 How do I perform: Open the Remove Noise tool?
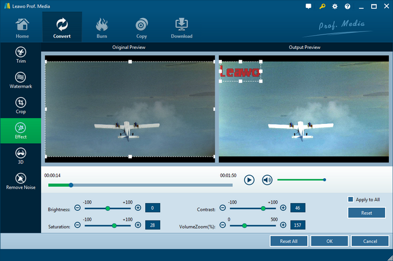[x=21, y=181]
